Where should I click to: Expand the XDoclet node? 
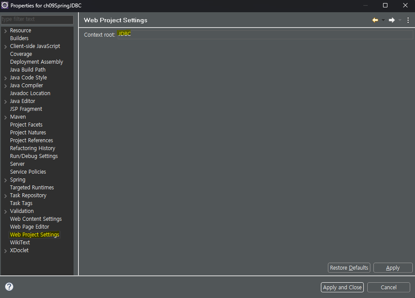5,251
